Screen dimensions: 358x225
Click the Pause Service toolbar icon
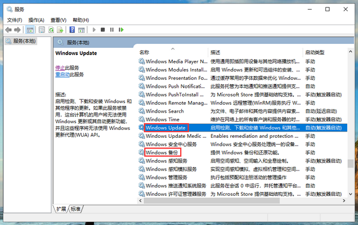pyautogui.click(x=112, y=29)
